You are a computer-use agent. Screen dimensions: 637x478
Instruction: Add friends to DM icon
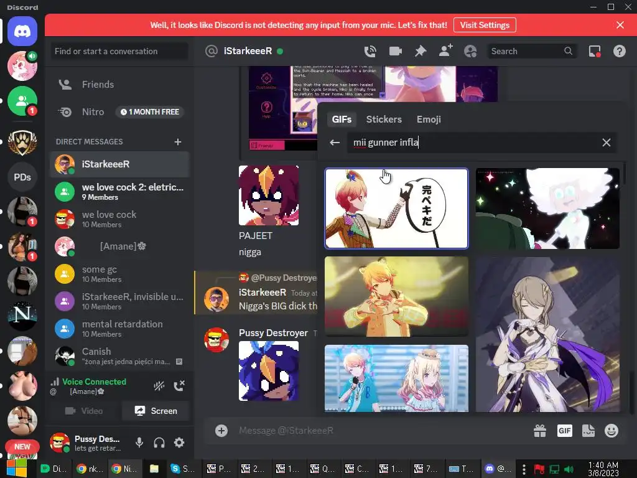click(x=445, y=51)
